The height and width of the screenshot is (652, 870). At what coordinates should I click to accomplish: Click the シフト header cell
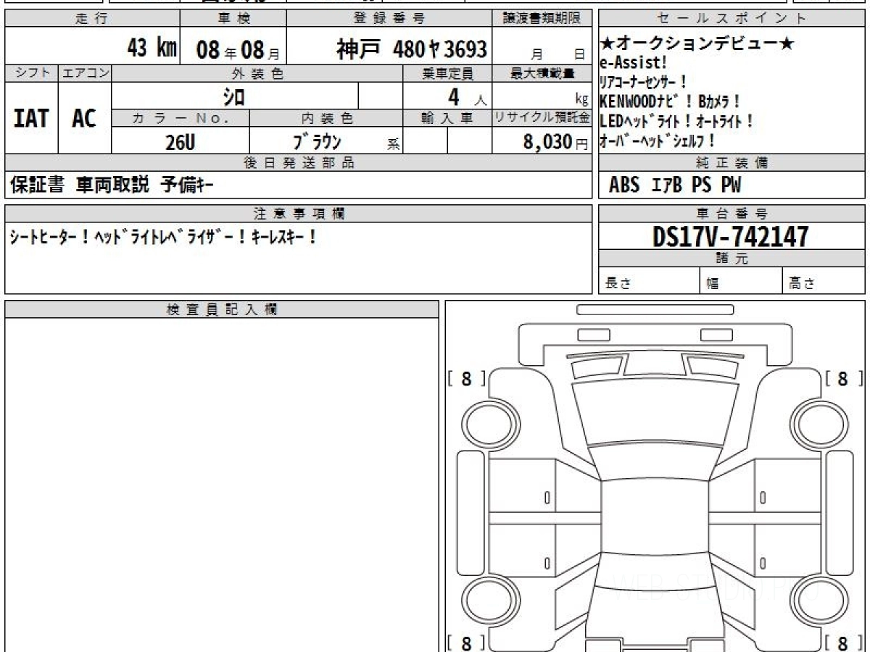31,73
